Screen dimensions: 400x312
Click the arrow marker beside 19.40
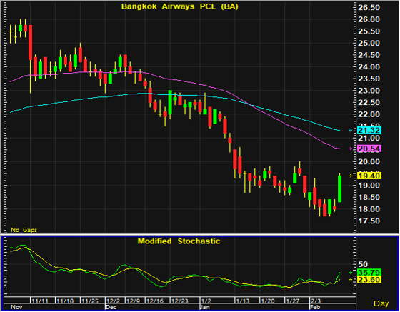pos(351,176)
